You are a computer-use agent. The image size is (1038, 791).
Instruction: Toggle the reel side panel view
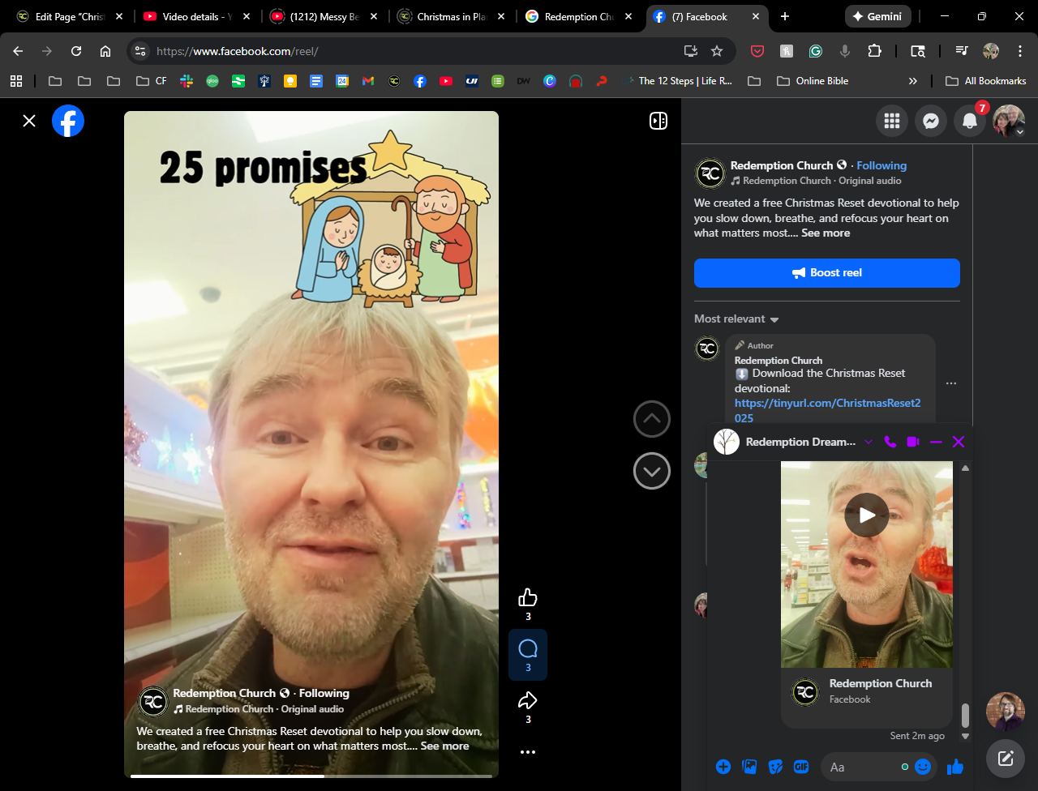pos(658,121)
